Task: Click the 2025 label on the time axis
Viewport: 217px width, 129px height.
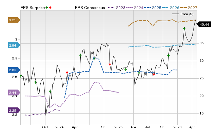Action: (118, 127)
